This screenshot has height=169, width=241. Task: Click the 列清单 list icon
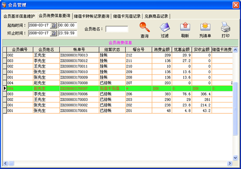point(205,27)
